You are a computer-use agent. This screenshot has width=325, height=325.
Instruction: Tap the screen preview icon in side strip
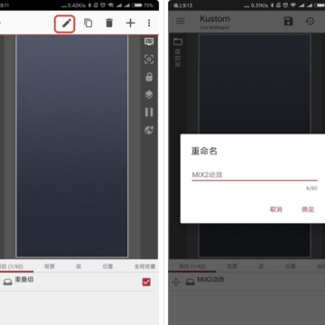pos(149,42)
